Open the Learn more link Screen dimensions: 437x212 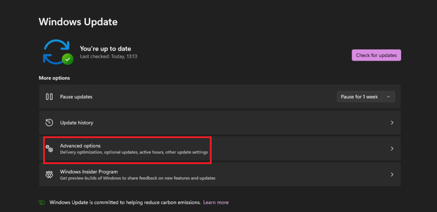[x=216, y=203]
